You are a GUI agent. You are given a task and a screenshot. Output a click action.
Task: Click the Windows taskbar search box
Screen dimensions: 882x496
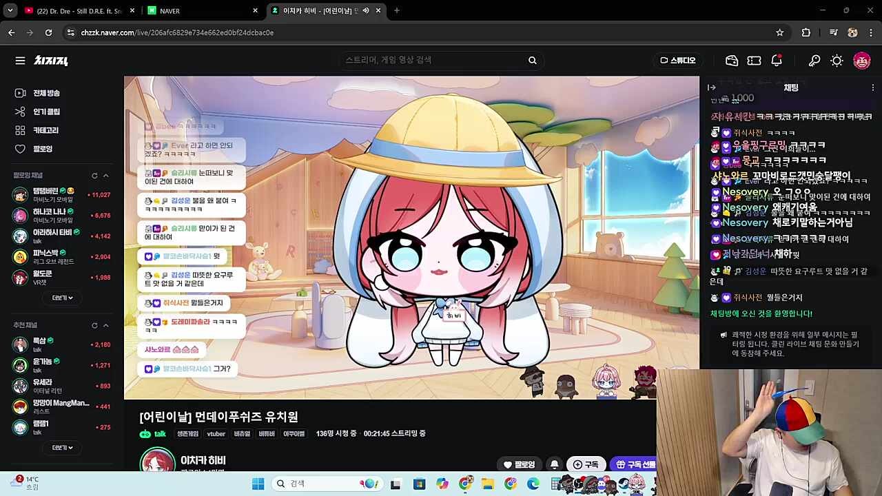[x=327, y=484]
